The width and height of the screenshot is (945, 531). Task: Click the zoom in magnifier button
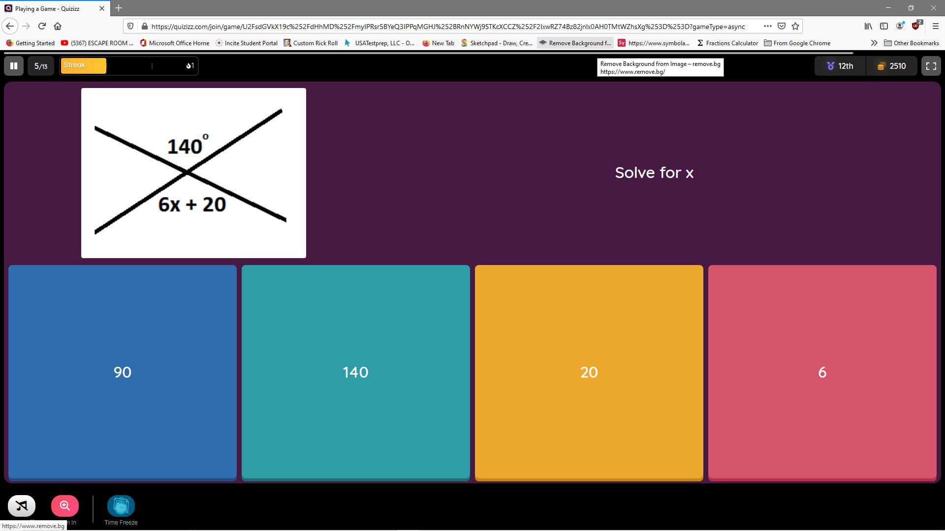(65, 505)
